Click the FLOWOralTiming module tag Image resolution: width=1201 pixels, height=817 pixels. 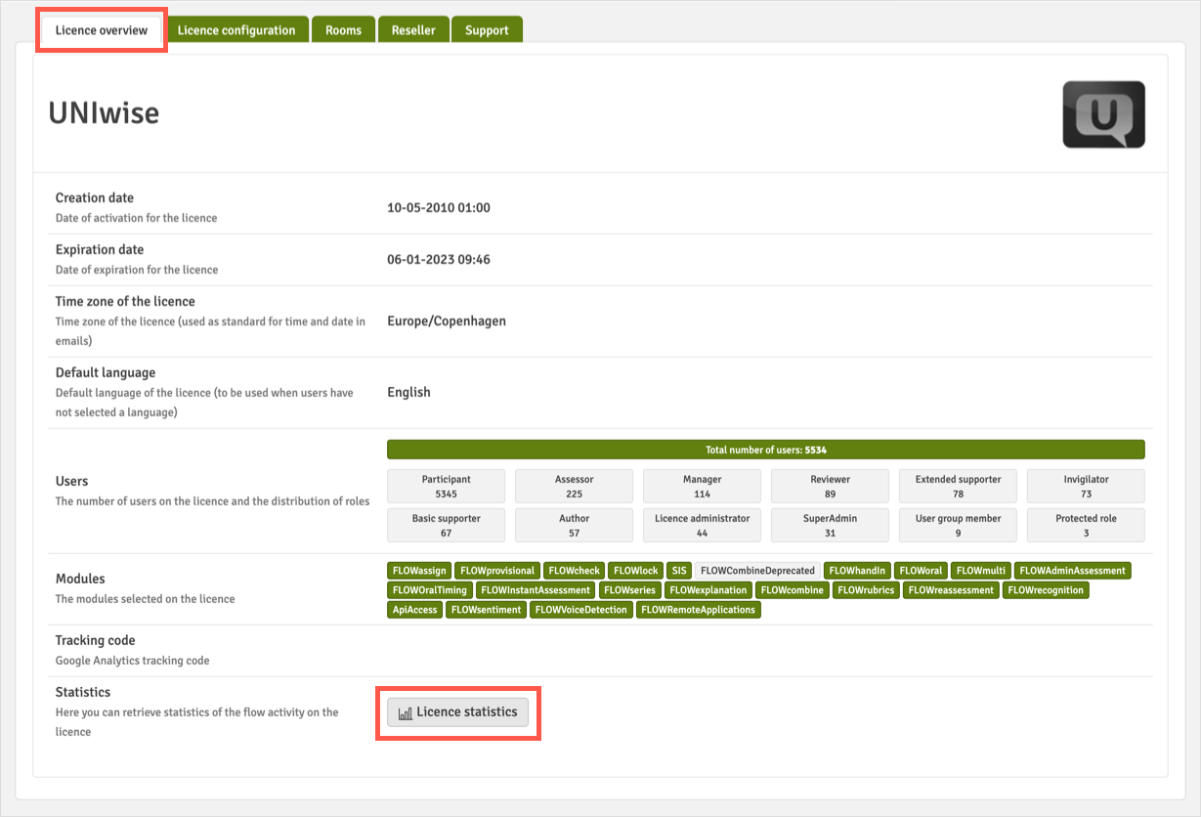(430, 590)
